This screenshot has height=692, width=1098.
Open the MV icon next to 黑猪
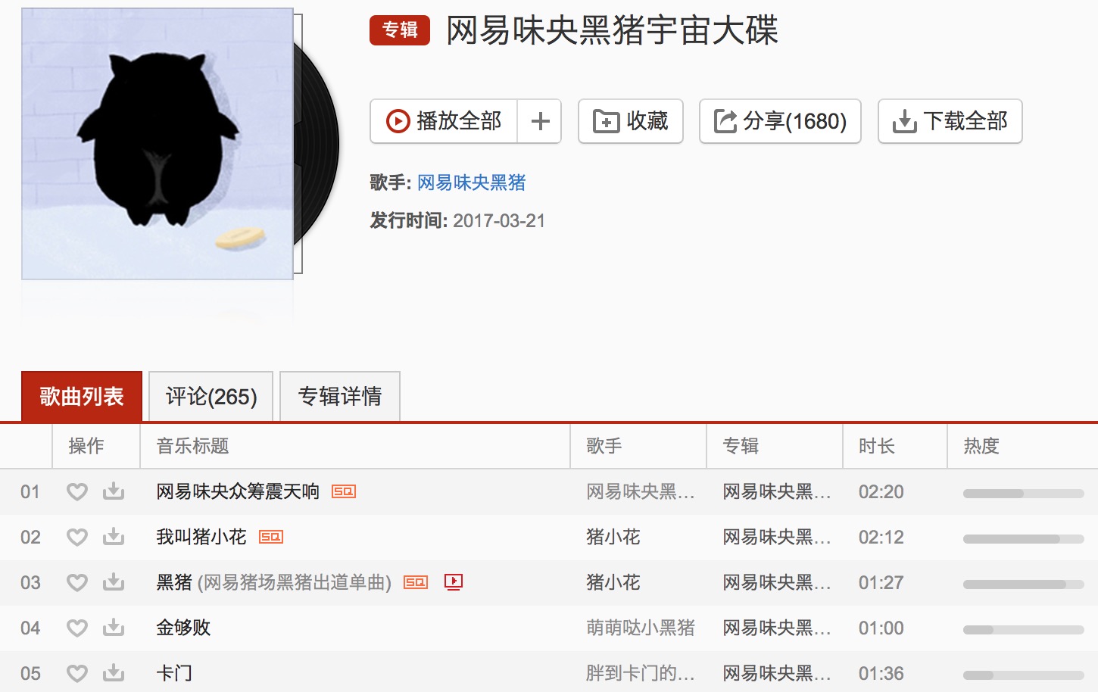click(454, 582)
